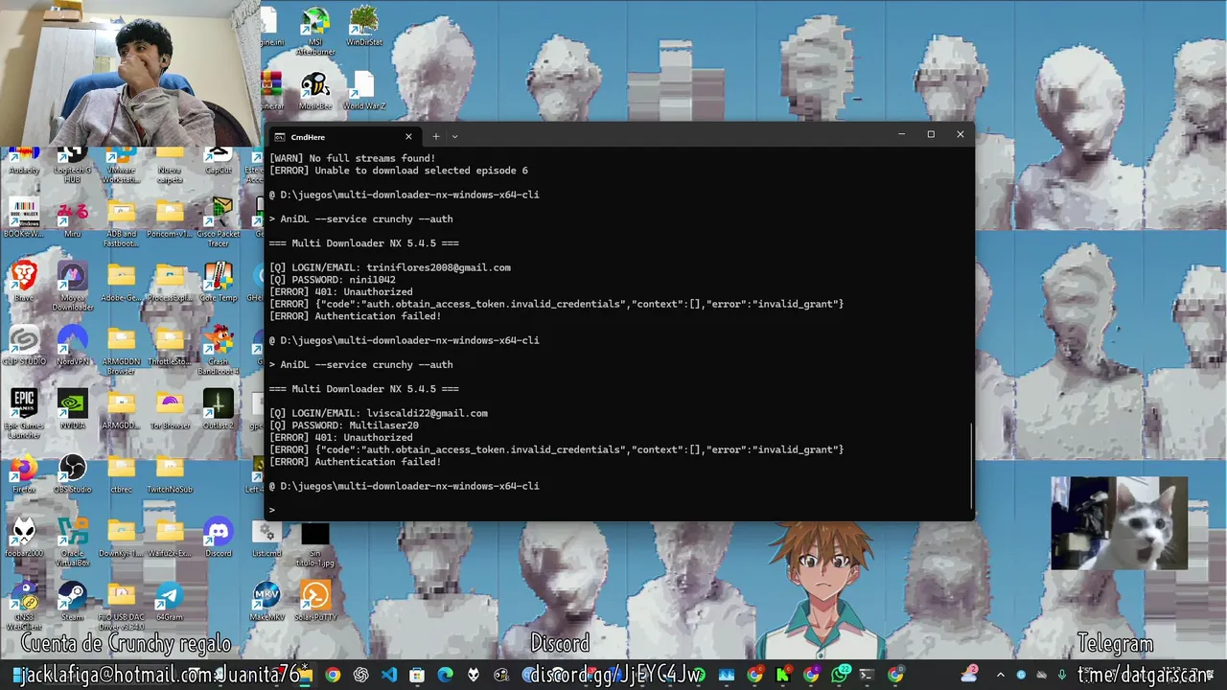This screenshot has height=690, width=1227.
Task: Open CLIP STUDIO desktop shortcut
Action: 24,346
